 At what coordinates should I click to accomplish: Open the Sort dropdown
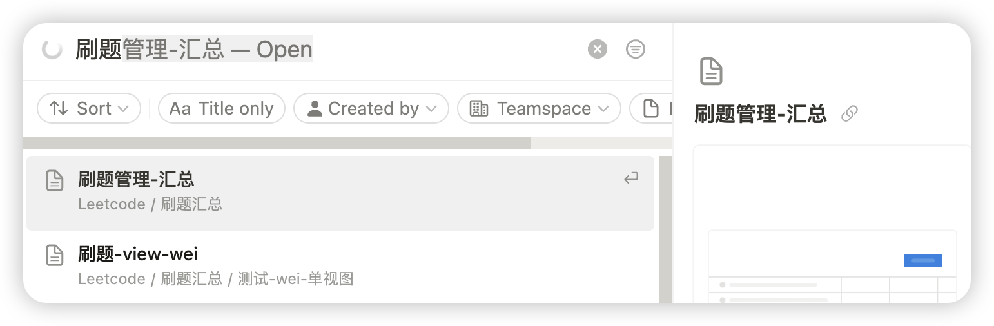89,109
